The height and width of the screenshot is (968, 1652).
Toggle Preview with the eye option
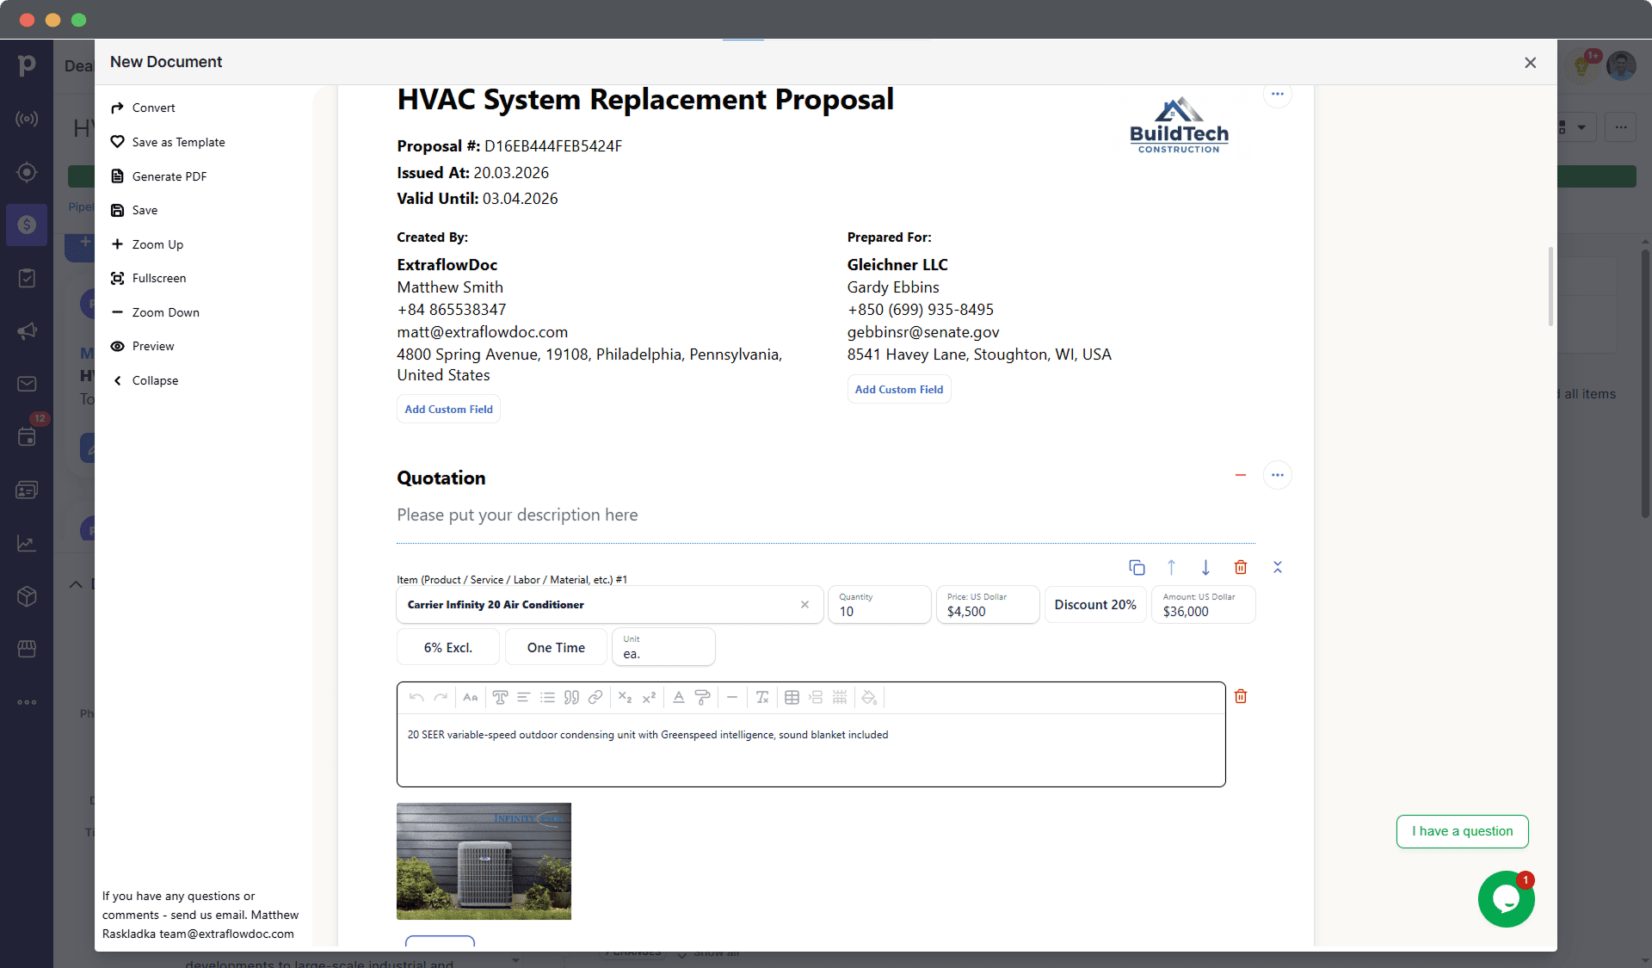pos(143,346)
